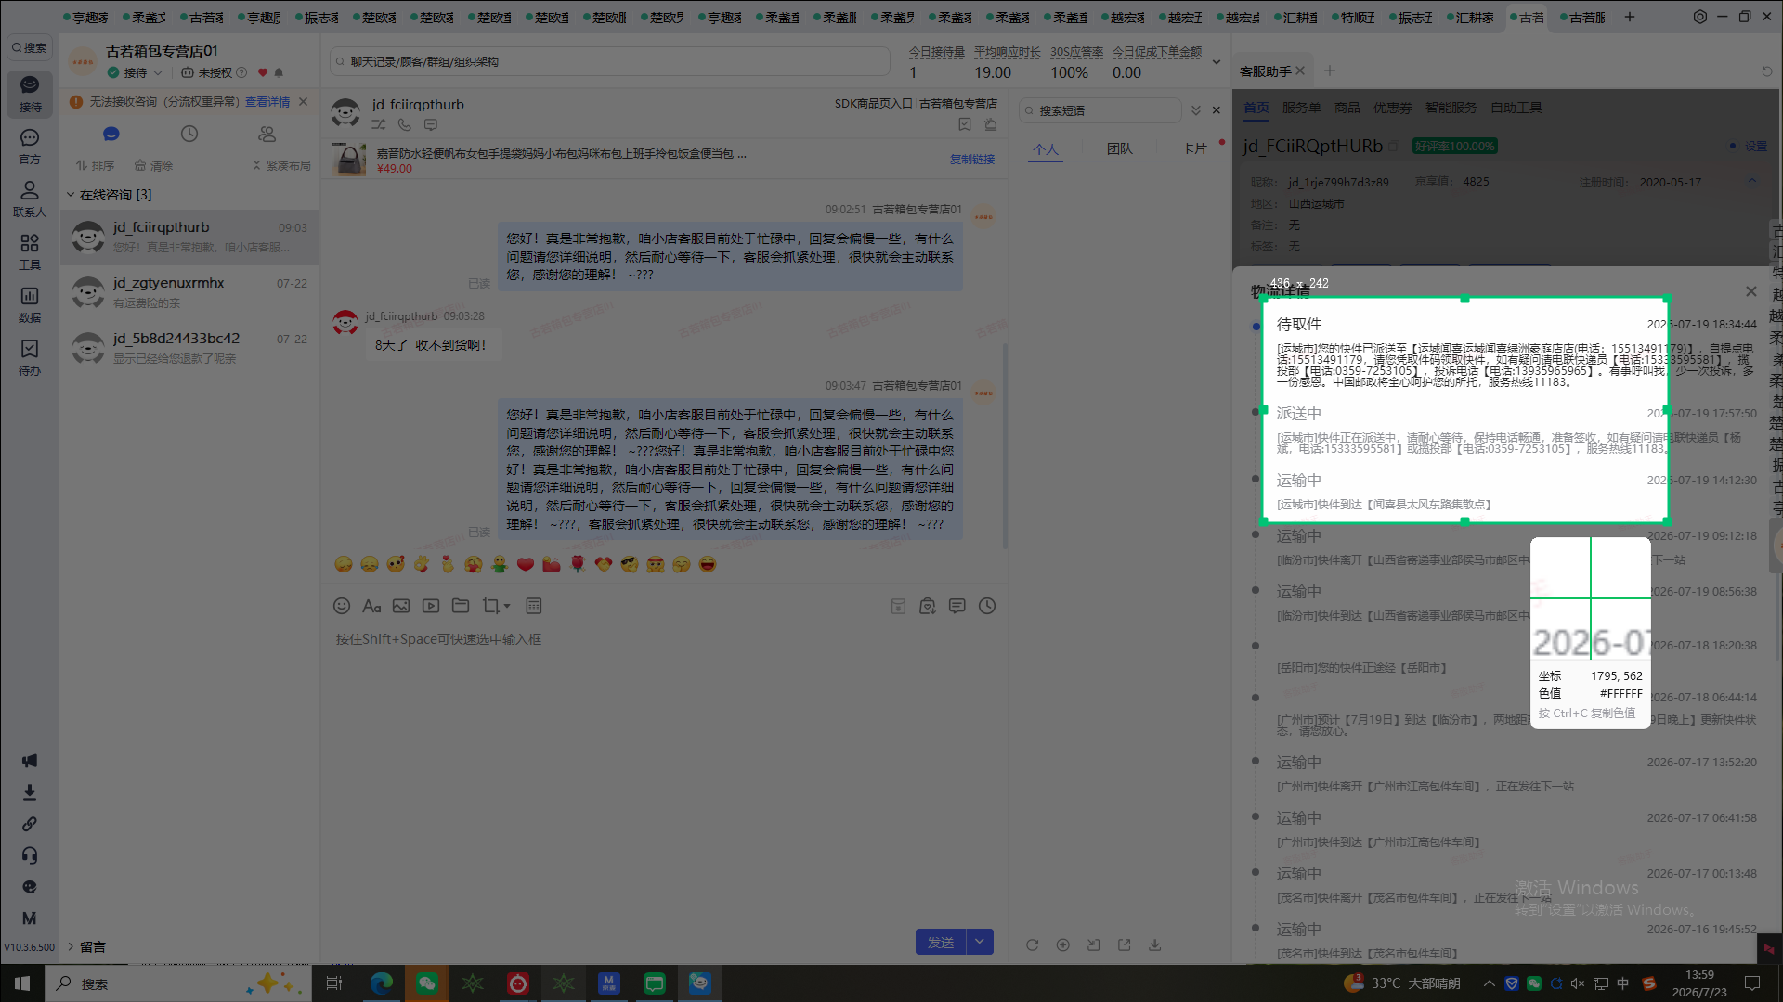
Task: Click the folder file-send icon in toolbar
Action: pos(461,606)
